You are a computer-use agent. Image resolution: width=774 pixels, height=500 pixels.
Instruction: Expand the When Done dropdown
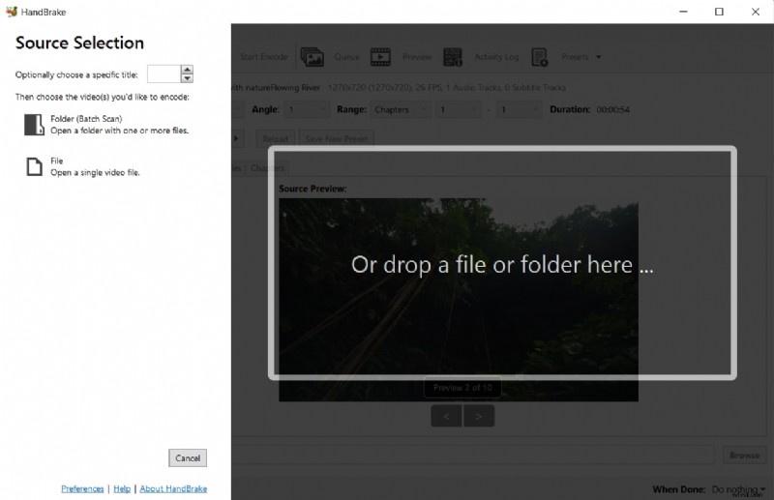[739, 489]
